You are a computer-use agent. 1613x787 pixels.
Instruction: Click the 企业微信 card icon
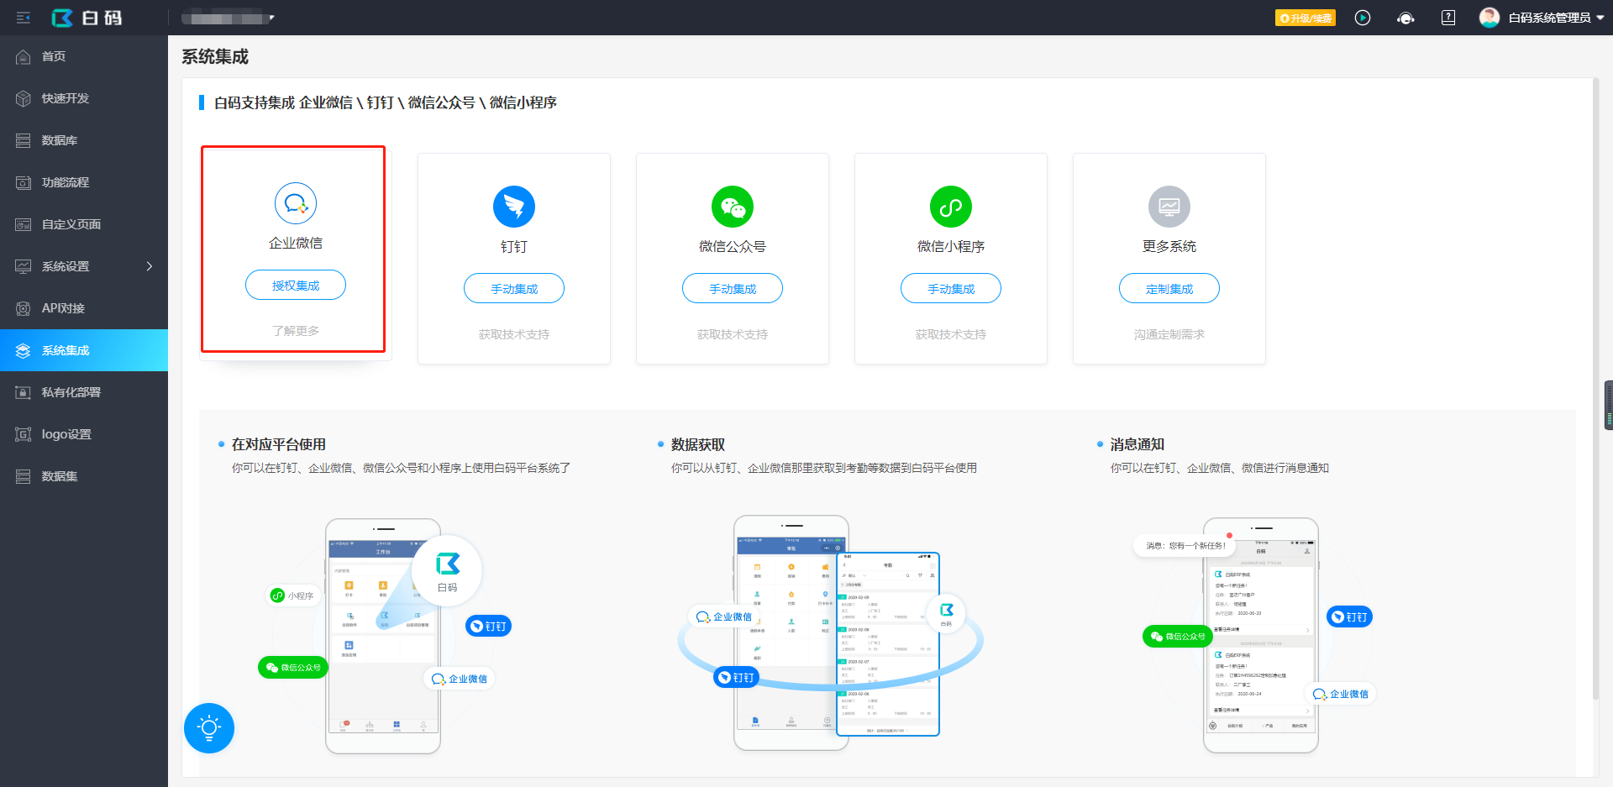(x=296, y=203)
